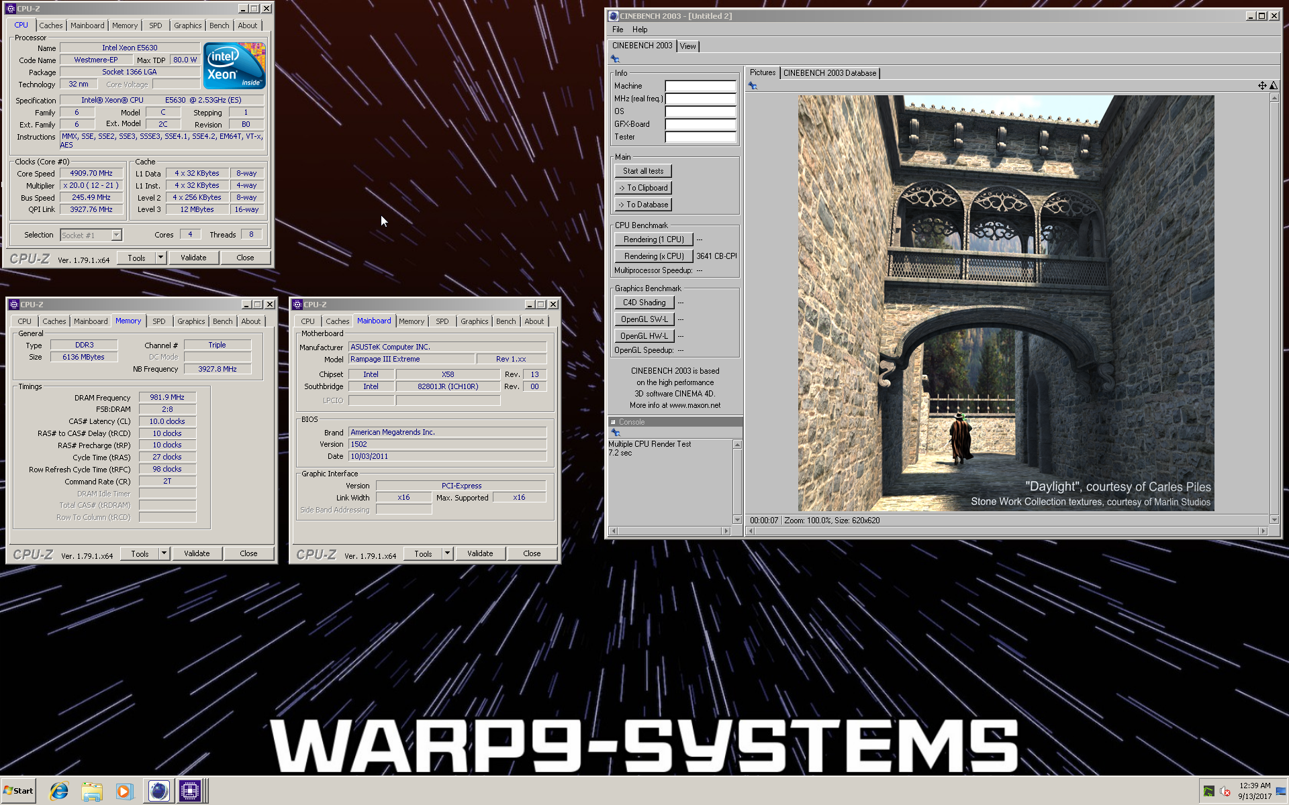
Task: Open the Help menu in CINEBENCH
Action: 640,30
